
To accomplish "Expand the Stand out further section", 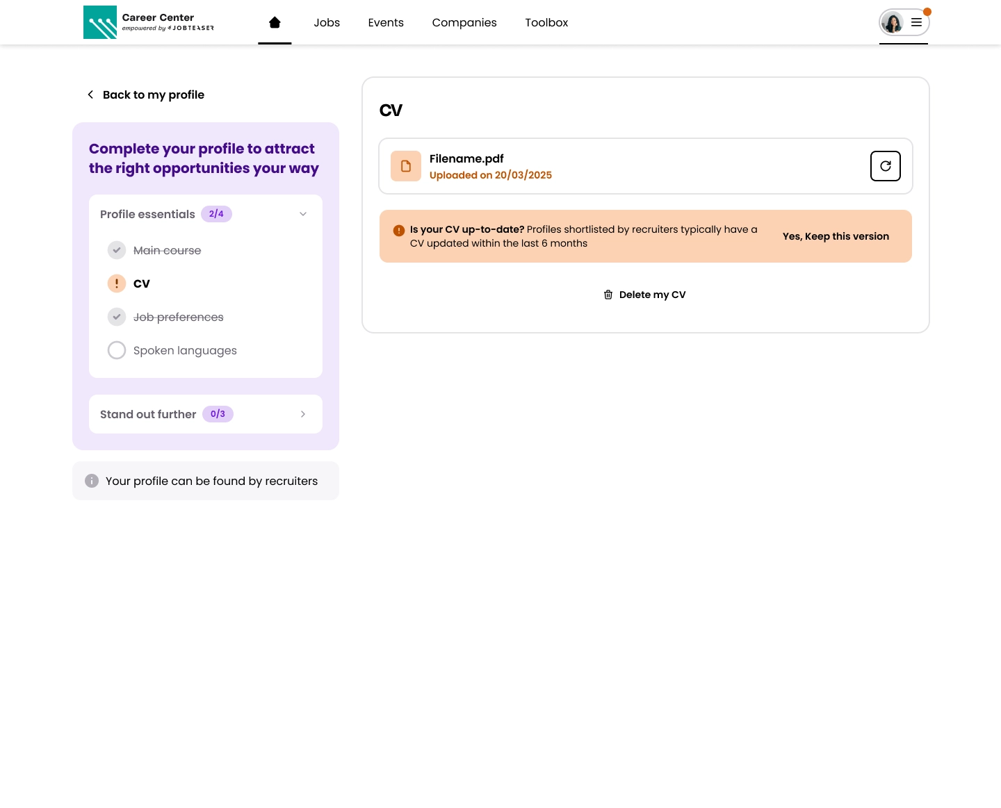I will click(x=303, y=414).
